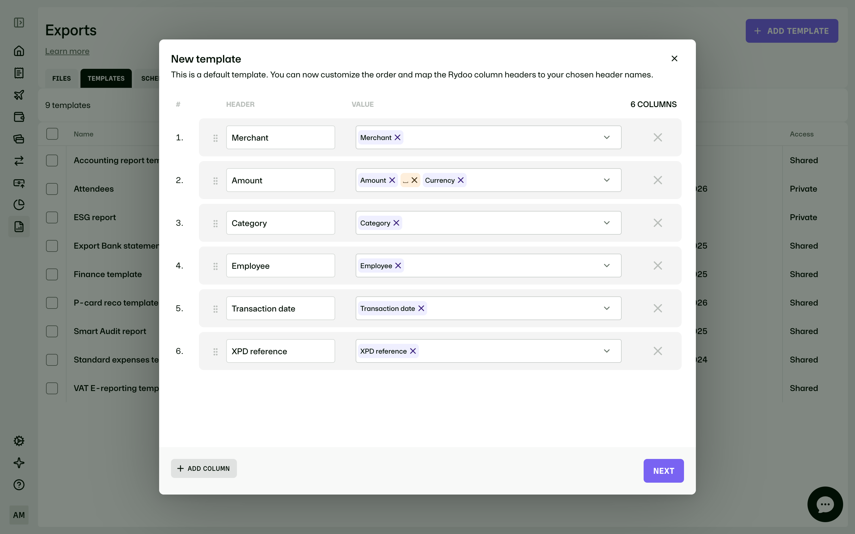Open the transfer arrows icon
855x534 pixels.
(19, 161)
